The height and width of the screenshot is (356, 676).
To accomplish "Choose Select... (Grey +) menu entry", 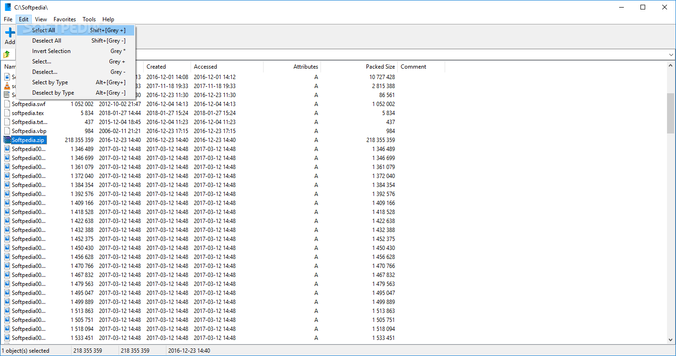I will coord(76,62).
